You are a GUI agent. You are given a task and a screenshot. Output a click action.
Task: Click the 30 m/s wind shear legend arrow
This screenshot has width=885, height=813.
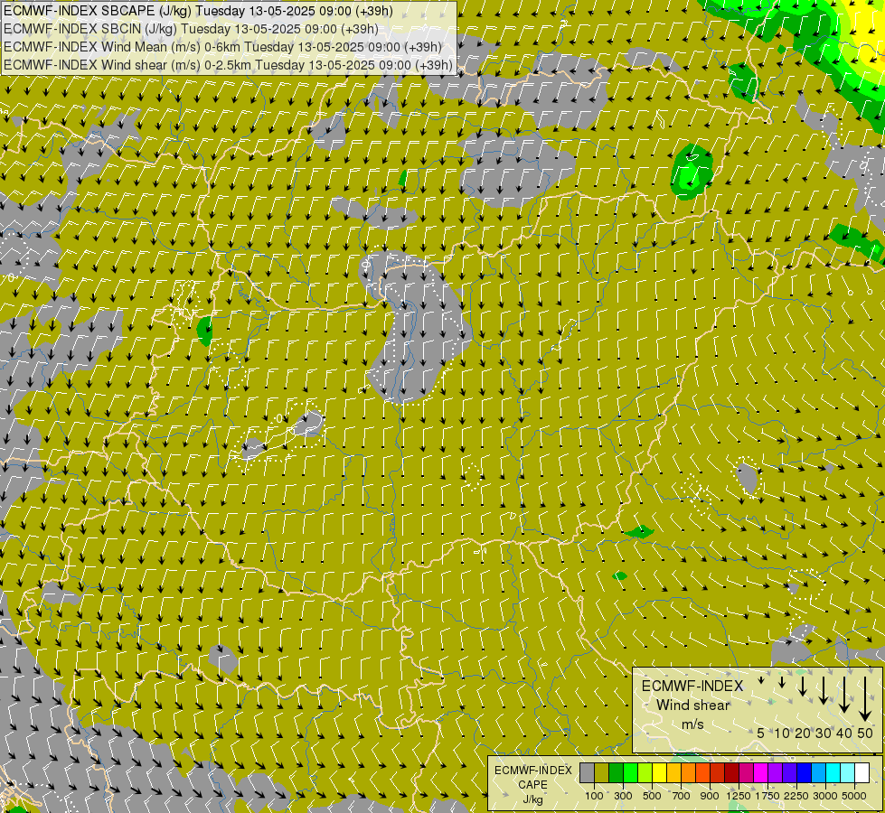824,690
